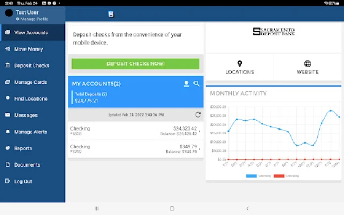Refresh the account update timestamp

198,114
